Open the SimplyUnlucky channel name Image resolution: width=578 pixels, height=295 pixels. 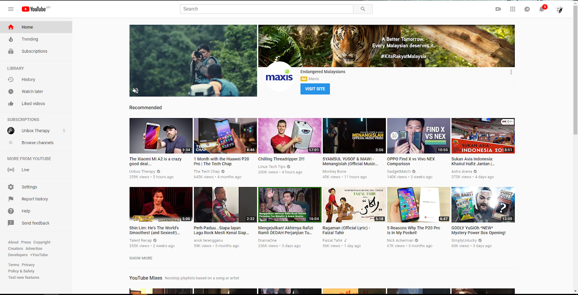point(464,240)
